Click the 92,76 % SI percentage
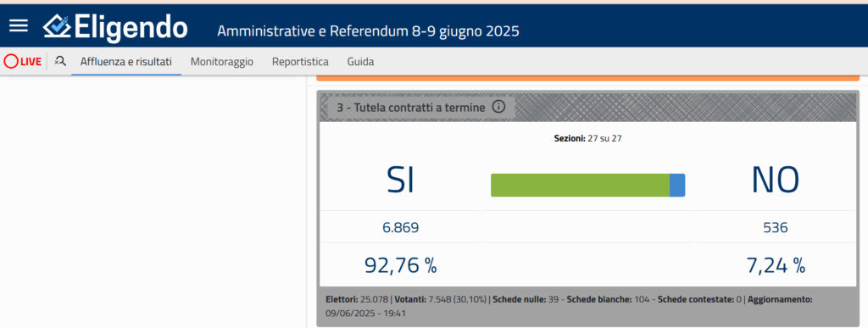 click(400, 265)
